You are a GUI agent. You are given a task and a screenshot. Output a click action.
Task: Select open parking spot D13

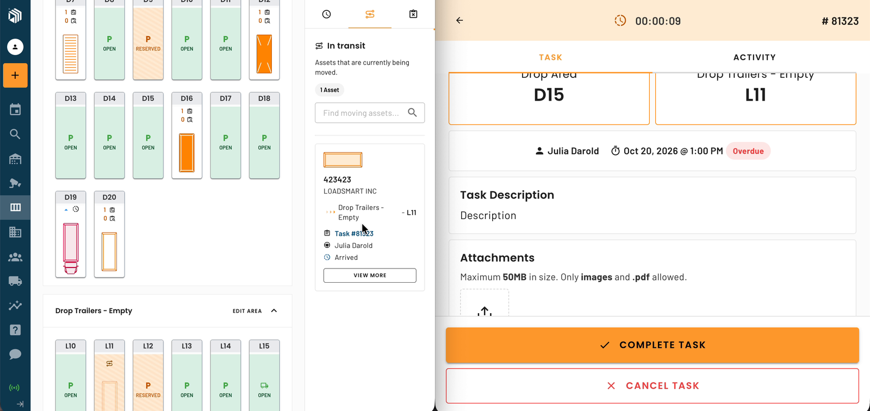point(71,135)
